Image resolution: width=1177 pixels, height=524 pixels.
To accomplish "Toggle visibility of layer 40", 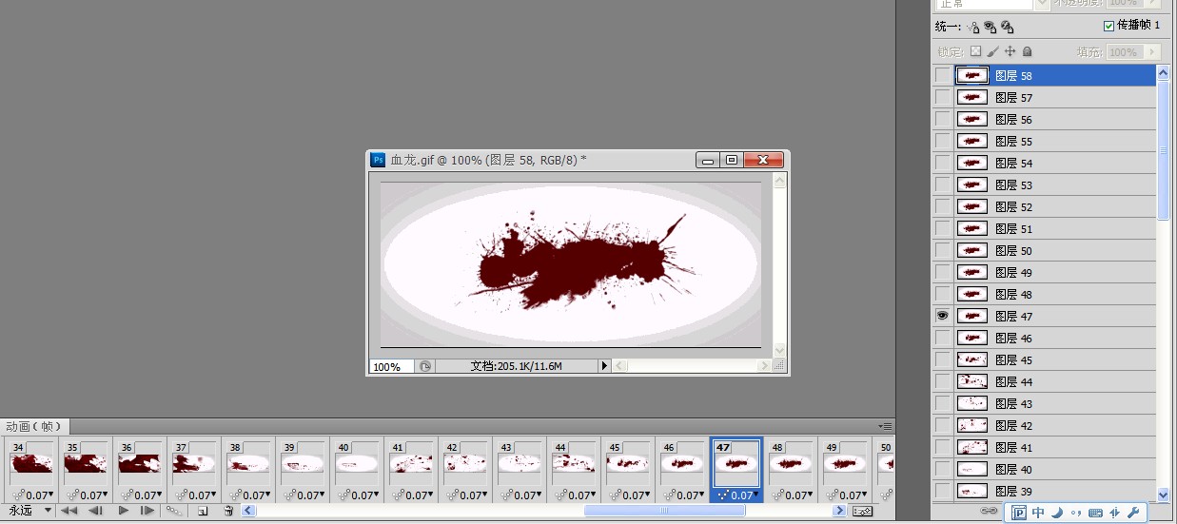I will (x=943, y=469).
